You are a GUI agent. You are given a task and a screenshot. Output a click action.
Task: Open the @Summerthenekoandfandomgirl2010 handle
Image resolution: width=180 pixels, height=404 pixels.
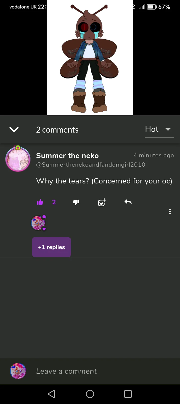click(x=90, y=165)
